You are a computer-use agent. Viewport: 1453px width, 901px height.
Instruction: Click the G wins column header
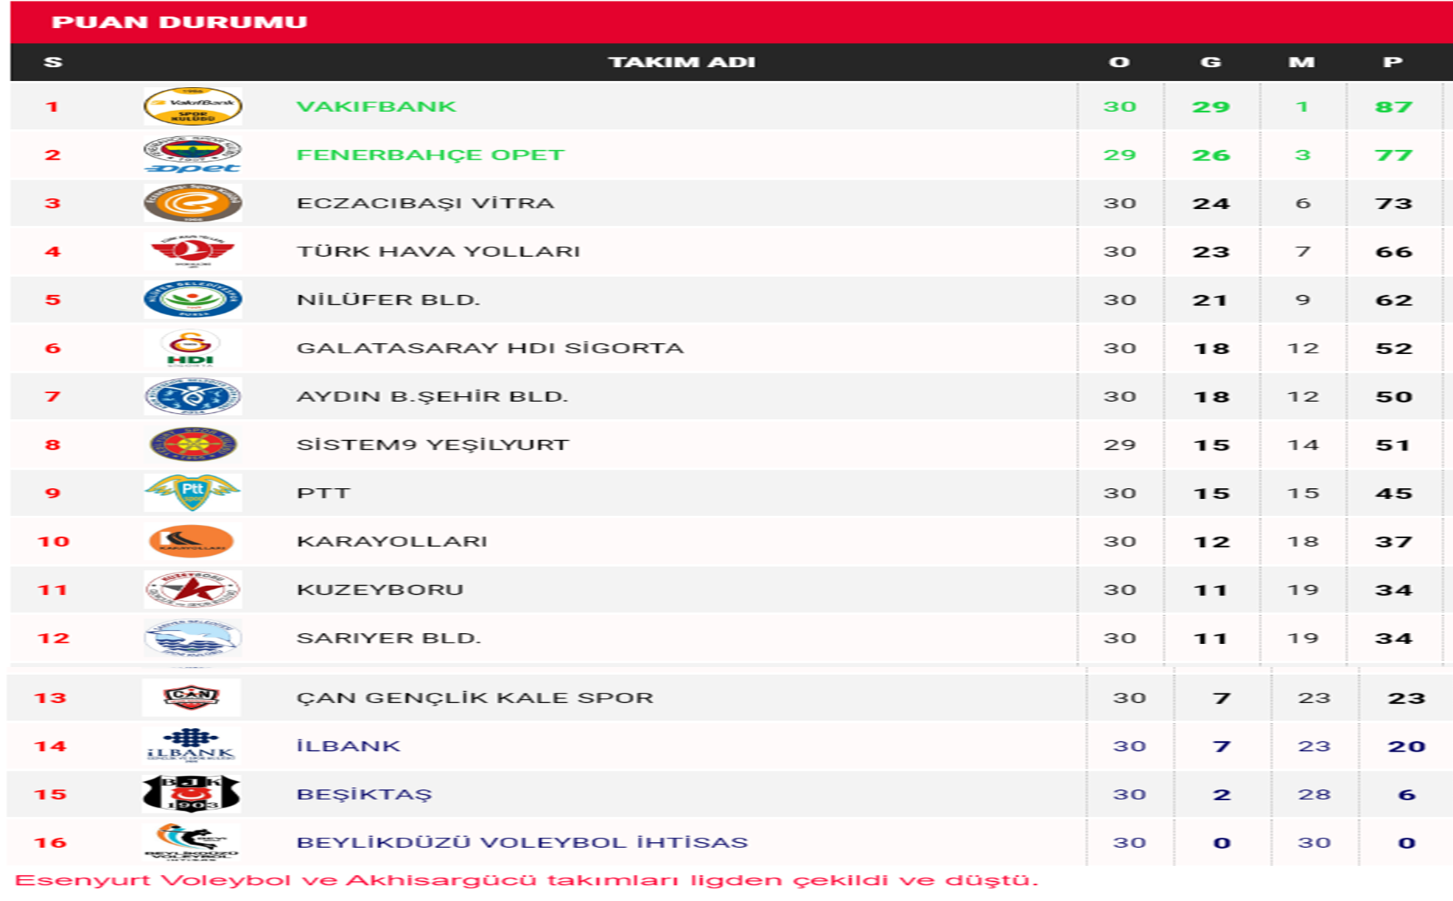click(1211, 62)
